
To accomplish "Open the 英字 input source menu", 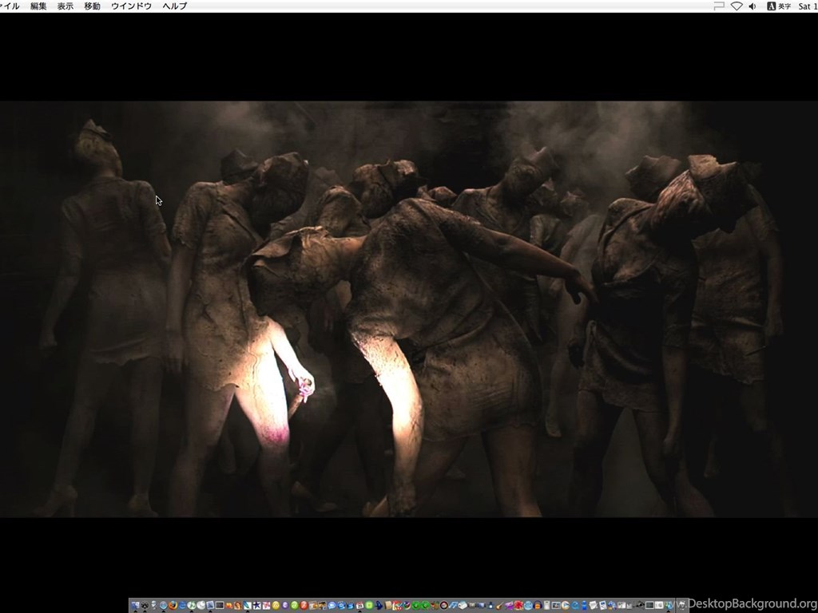I will tap(779, 6).
